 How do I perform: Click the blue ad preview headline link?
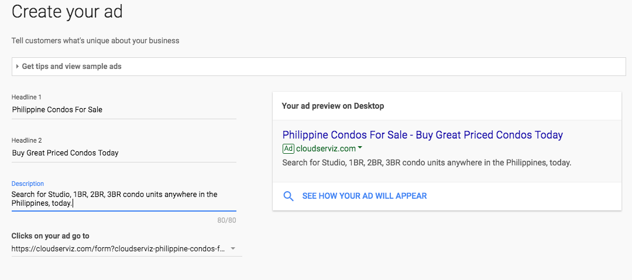coord(423,134)
